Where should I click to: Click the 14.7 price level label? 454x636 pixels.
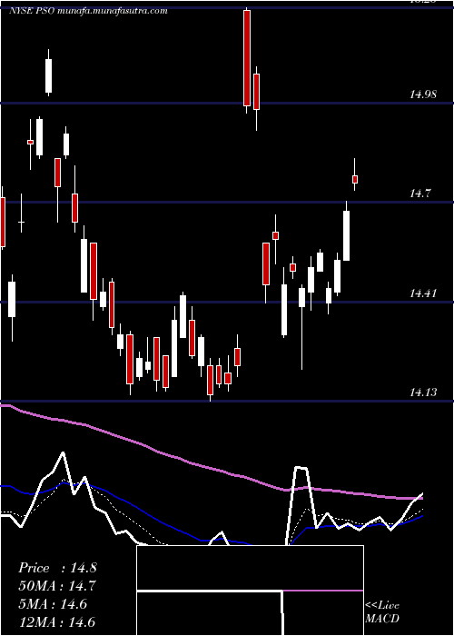tap(419, 194)
